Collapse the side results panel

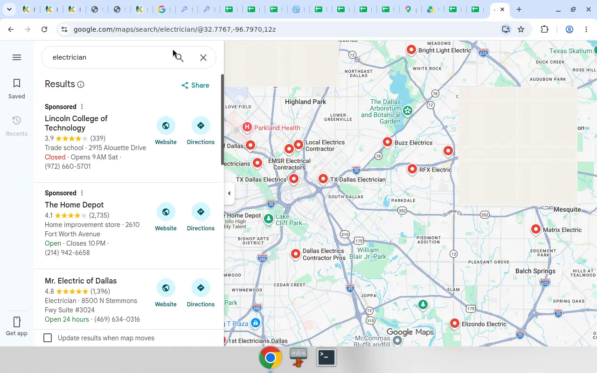[x=229, y=193]
